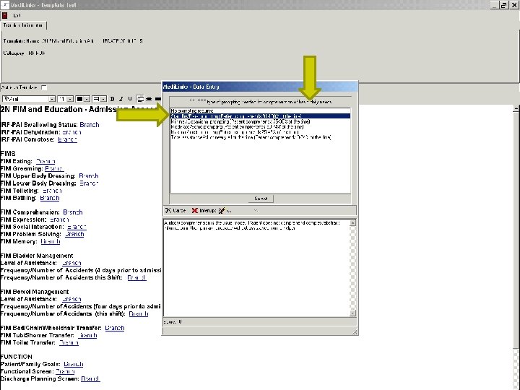520x390 pixels.
Task: Open Branch link for FIM Expression
Action: coord(59,220)
